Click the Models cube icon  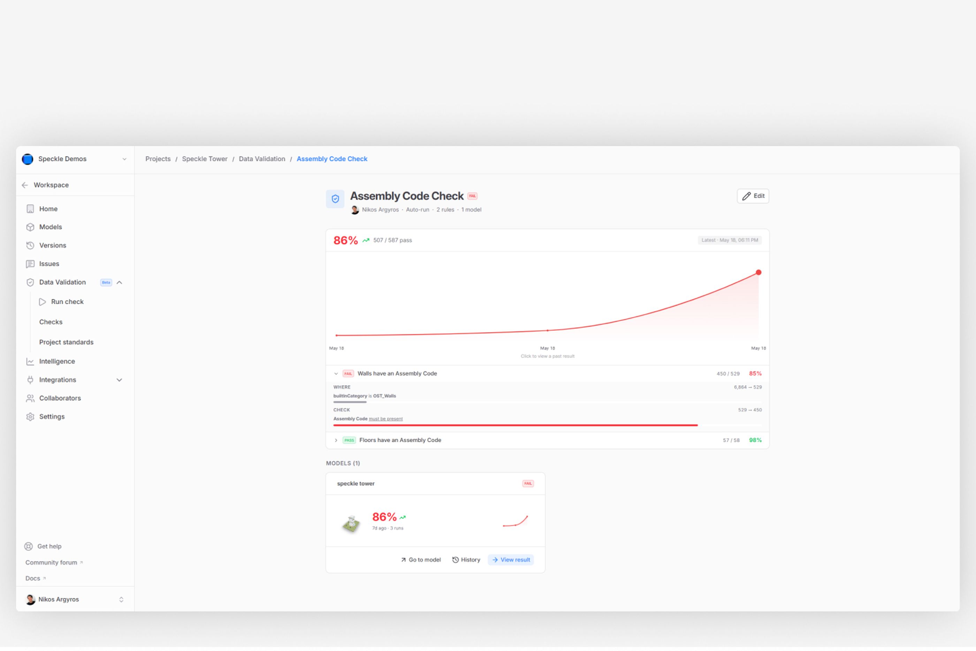pyautogui.click(x=30, y=227)
